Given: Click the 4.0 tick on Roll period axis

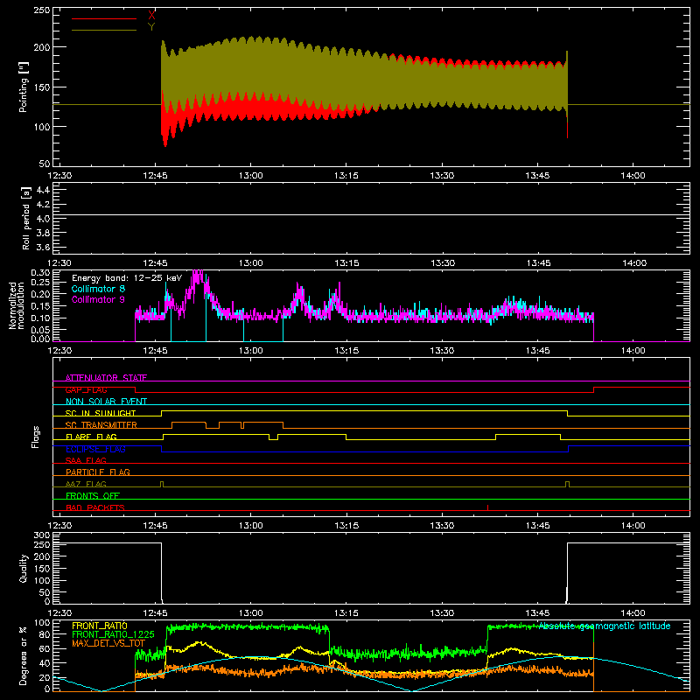Looking at the screenshot, I should tap(43, 219).
